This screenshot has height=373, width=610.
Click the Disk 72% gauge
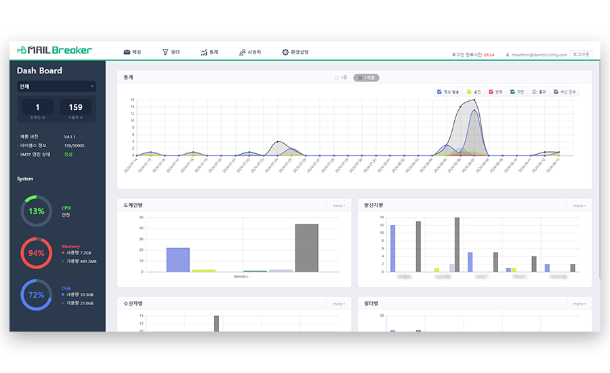(36, 295)
